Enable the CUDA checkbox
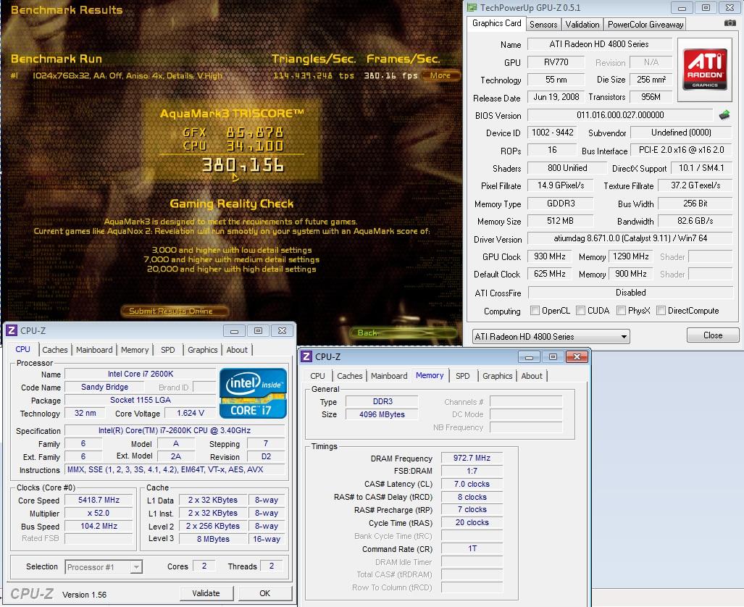744x607 pixels. pyautogui.click(x=580, y=311)
